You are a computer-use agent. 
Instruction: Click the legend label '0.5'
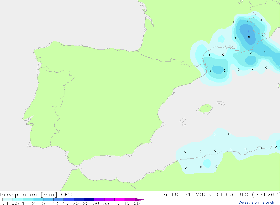(15, 203)
